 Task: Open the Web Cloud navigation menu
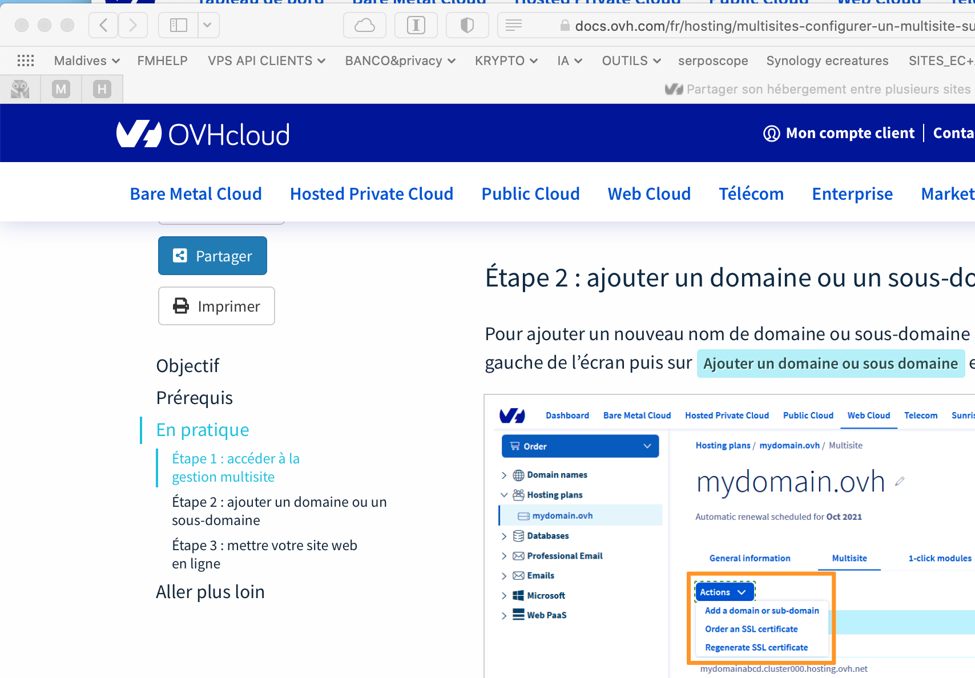coord(649,194)
